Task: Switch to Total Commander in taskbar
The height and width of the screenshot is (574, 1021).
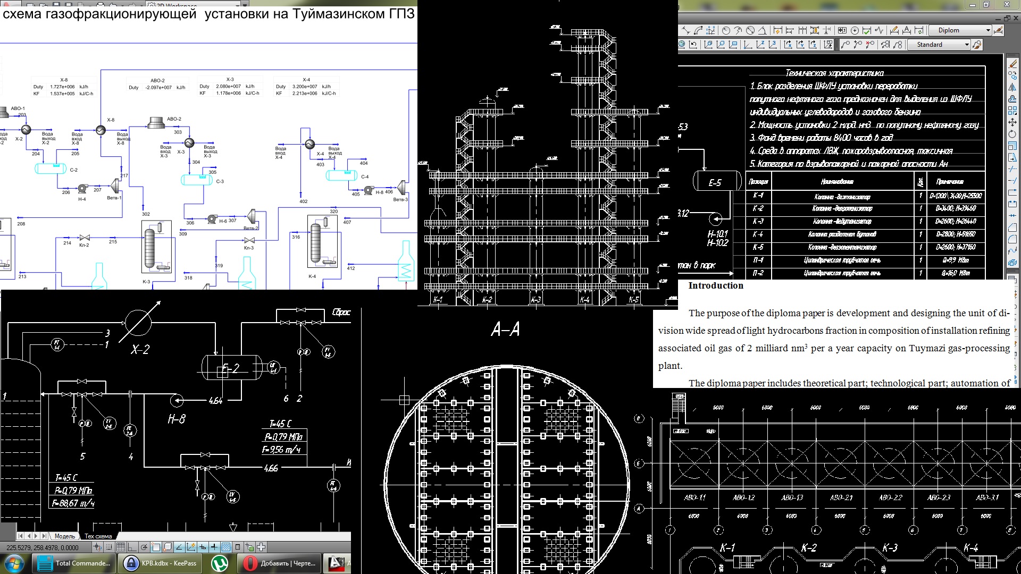Action: (74, 563)
